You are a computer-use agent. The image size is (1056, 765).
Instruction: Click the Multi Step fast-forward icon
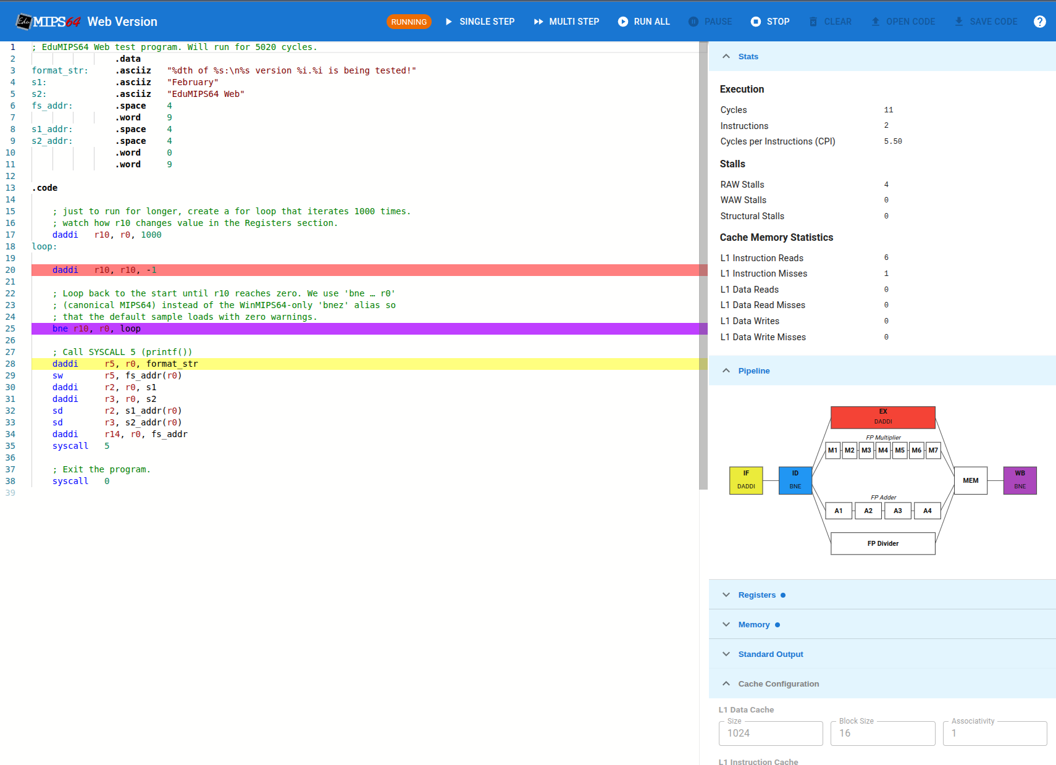click(538, 22)
